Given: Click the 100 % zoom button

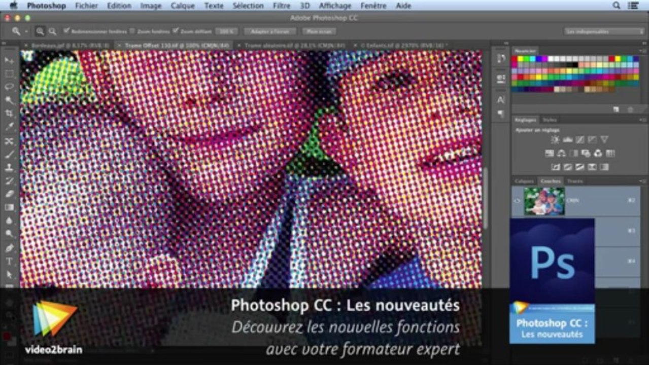Looking at the screenshot, I should [x=226, y=31].
